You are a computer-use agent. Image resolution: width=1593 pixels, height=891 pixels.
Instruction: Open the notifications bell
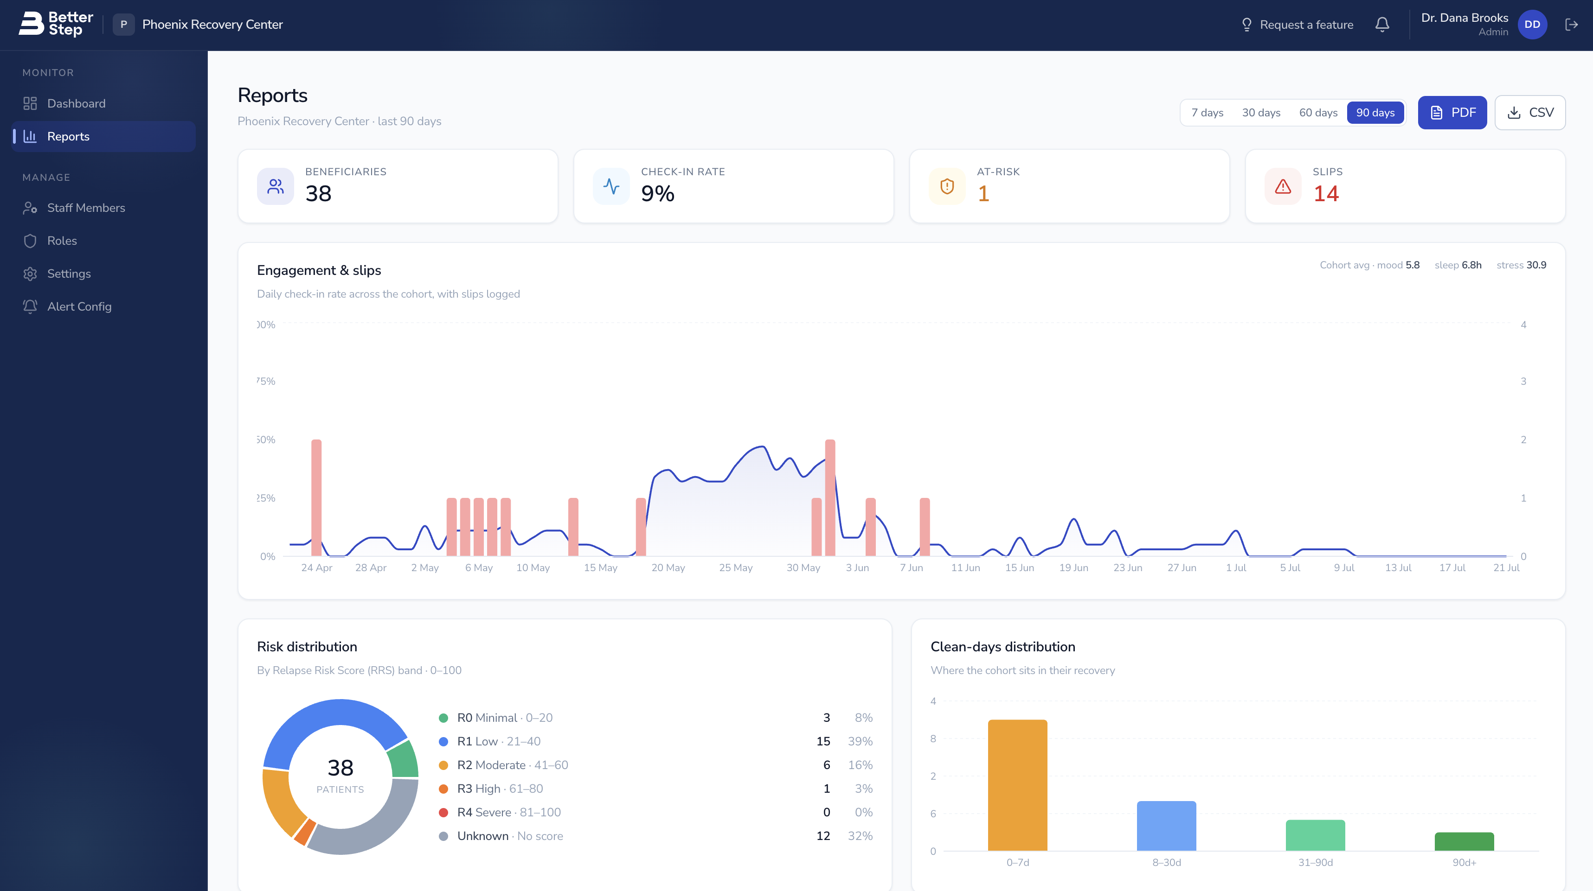[1382, 25]
